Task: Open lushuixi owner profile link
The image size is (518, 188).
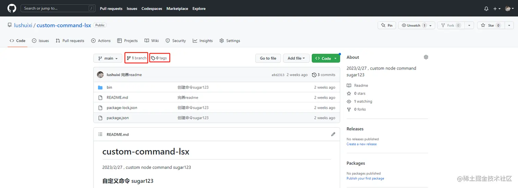Action: point(23,25)
